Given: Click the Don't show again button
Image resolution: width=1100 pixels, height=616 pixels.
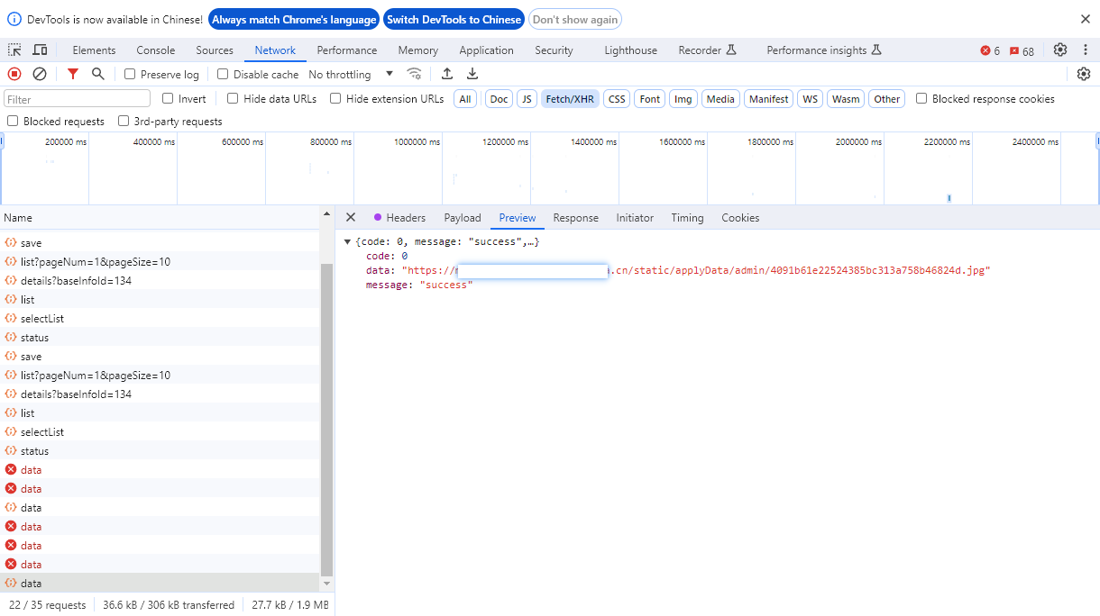Looking at the screenshot, I should point(575,19).
